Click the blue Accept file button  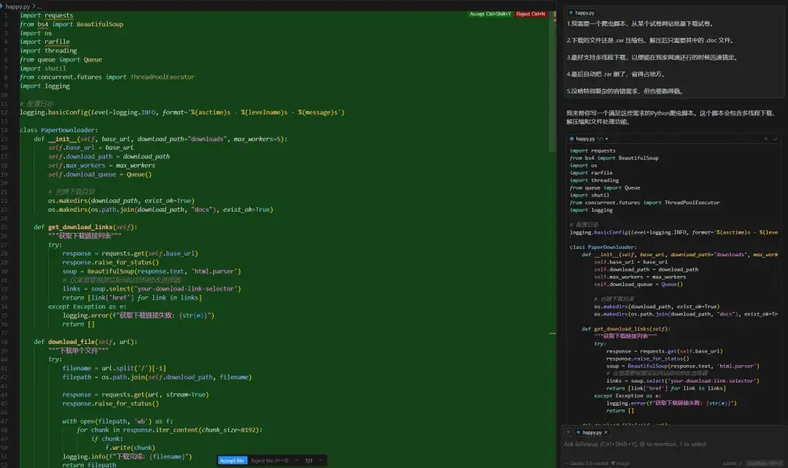(x=232, y=461)
